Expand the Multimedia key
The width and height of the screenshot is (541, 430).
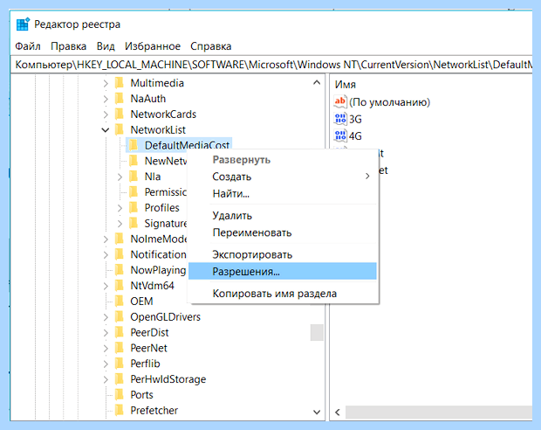106,83
